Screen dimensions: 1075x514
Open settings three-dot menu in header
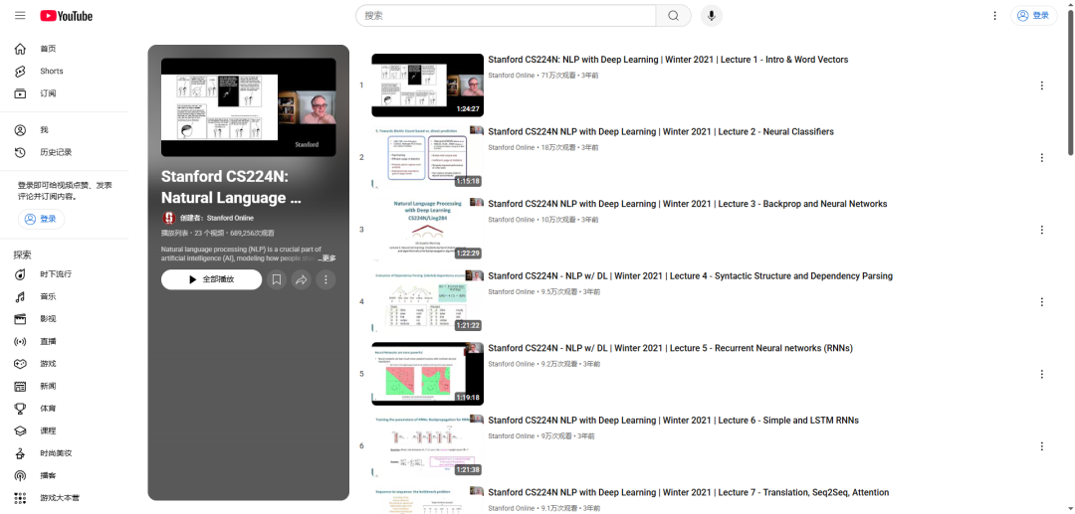(994, 16)
